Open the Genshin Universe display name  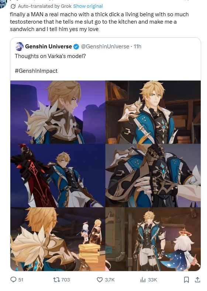tap(48, 47)
